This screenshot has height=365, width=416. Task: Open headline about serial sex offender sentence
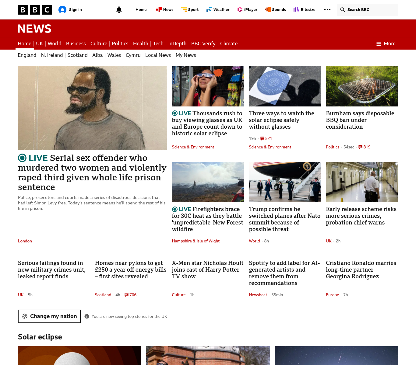[92, 172]
